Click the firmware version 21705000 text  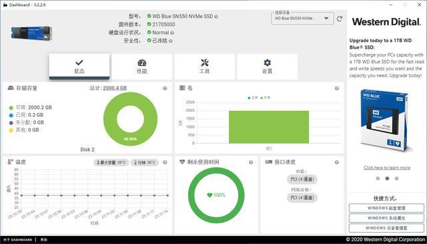coord(163,25)
